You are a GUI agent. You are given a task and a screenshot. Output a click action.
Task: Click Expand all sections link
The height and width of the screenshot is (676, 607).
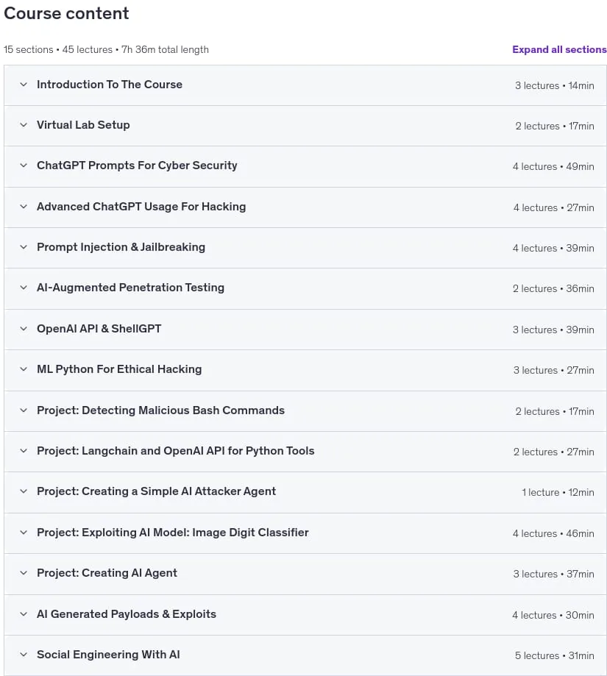click(x=559, y=49)
